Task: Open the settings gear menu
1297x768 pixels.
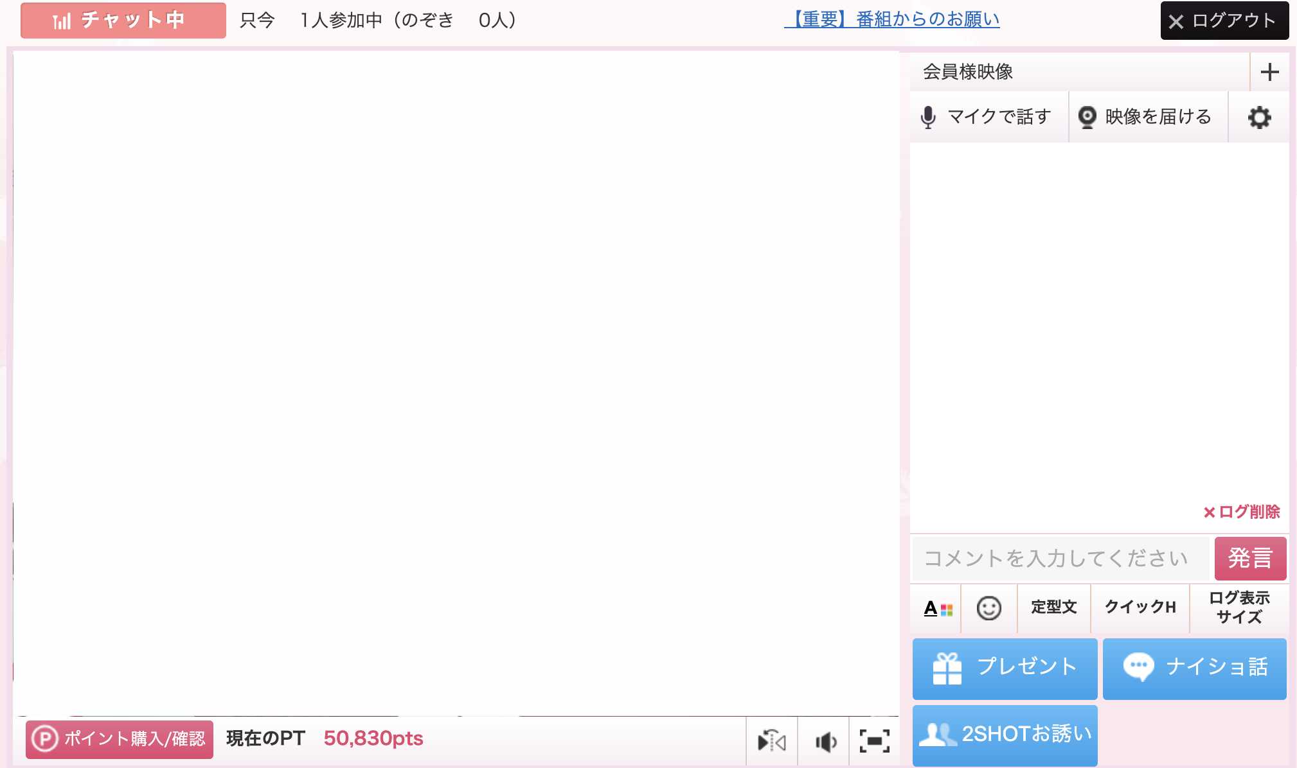Action: point(1260,117)
